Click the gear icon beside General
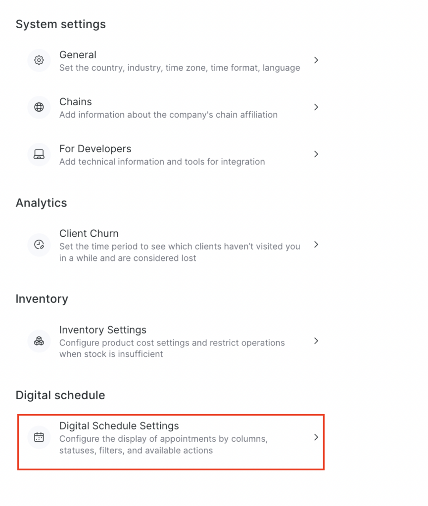This screenshot has height=506, width=428. [39, 60]
